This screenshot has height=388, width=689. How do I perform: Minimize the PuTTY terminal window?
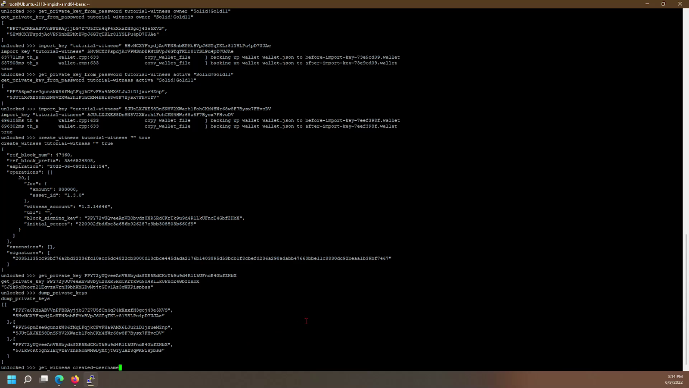pos(647,4)
